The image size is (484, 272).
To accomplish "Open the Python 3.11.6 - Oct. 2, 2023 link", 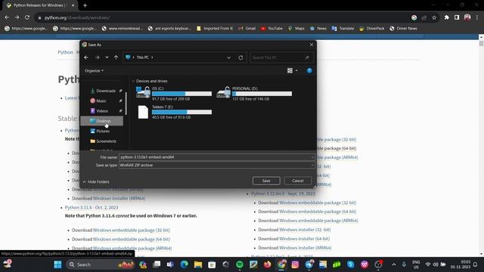I will point(92,208).
